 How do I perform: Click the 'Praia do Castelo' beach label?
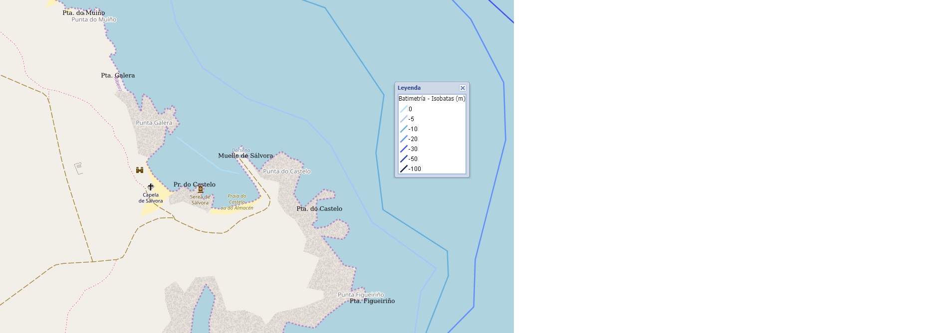(237, 199)
